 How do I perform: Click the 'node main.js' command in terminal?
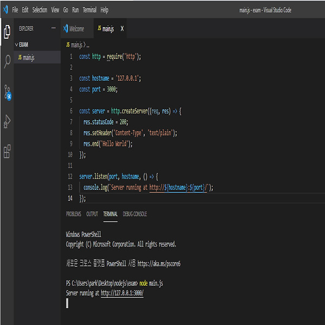(151, 283)
